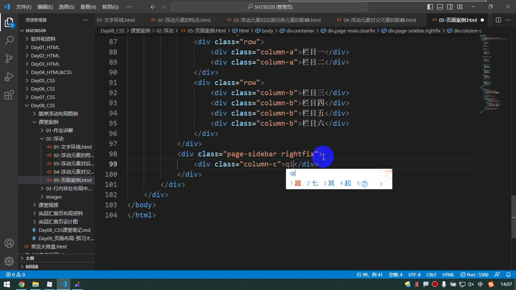Image resolution: width=516 pixels, height=290 pixels.
Task: Open the 文件(F) menu
Action: (x=24, y=7)
